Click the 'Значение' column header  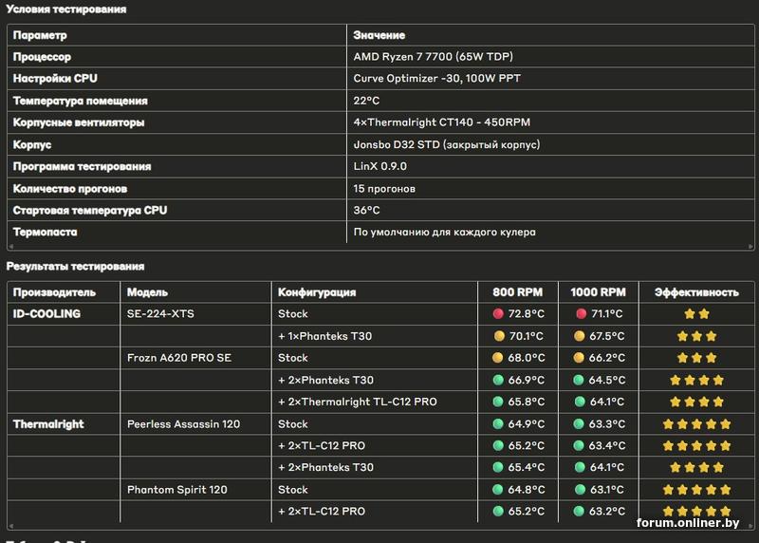(x=379, y=35)
